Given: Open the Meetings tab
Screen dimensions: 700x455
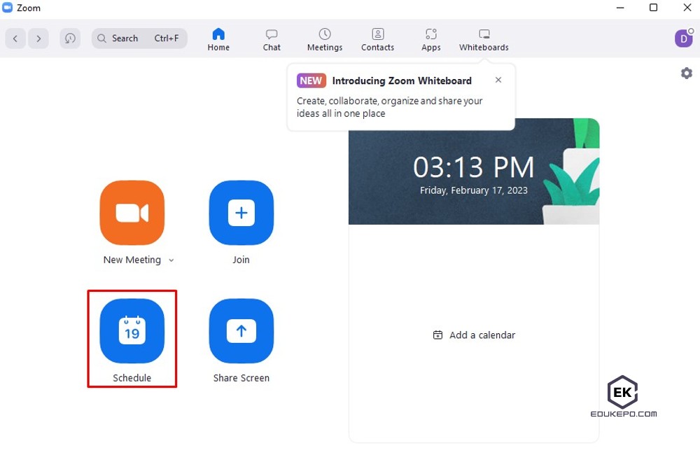Looking at the screenshot, I should (x=324, y=38).
